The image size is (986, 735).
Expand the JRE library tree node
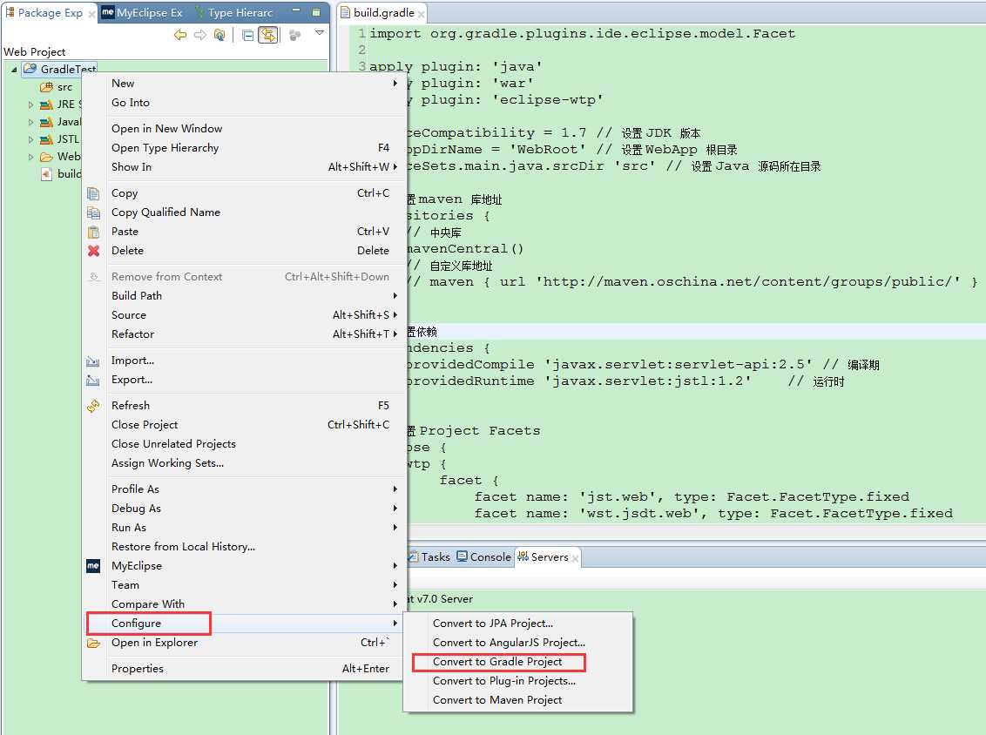coord(30,105)
